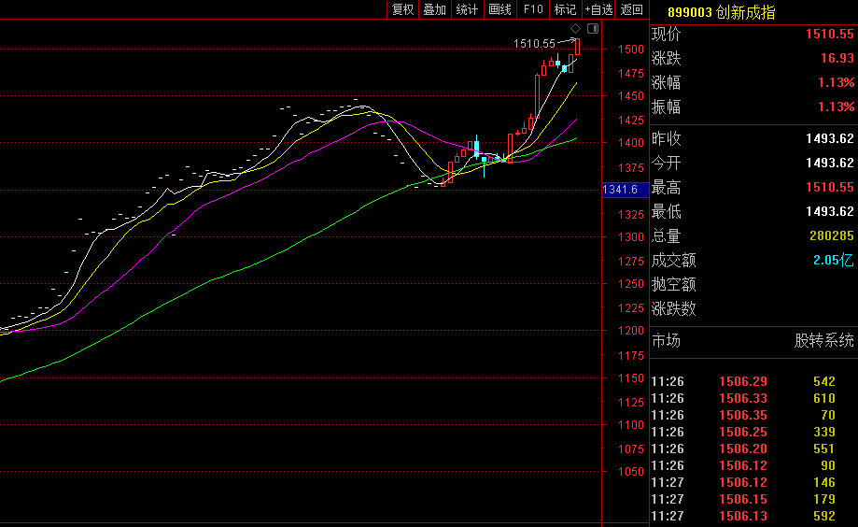Click the 叠加 overlay button
Image resolution: width=858 pixels, height=527 pixels.
tap(434, 9)
